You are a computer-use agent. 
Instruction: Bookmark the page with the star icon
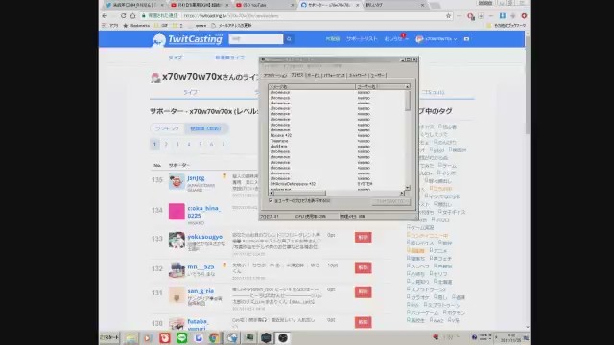[x=448, y=16]
